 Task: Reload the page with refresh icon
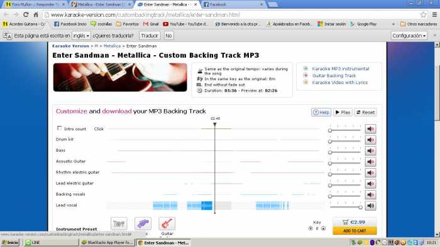pos(26,14)
